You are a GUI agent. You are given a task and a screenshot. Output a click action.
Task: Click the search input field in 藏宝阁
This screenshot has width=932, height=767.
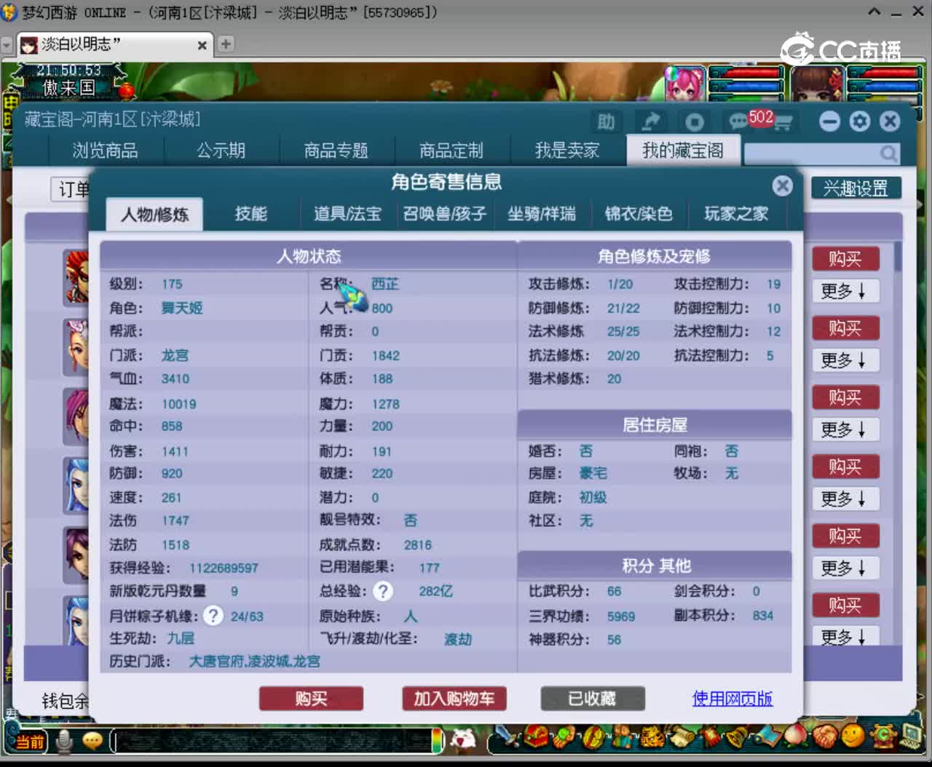[x=811, y=153]
